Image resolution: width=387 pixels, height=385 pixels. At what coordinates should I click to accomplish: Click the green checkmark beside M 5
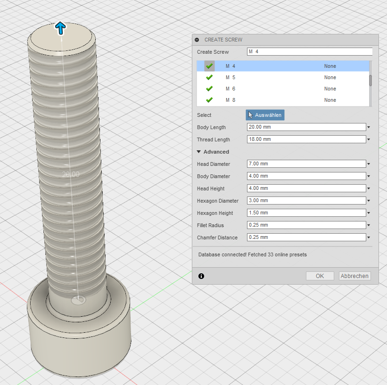(209, 77)
